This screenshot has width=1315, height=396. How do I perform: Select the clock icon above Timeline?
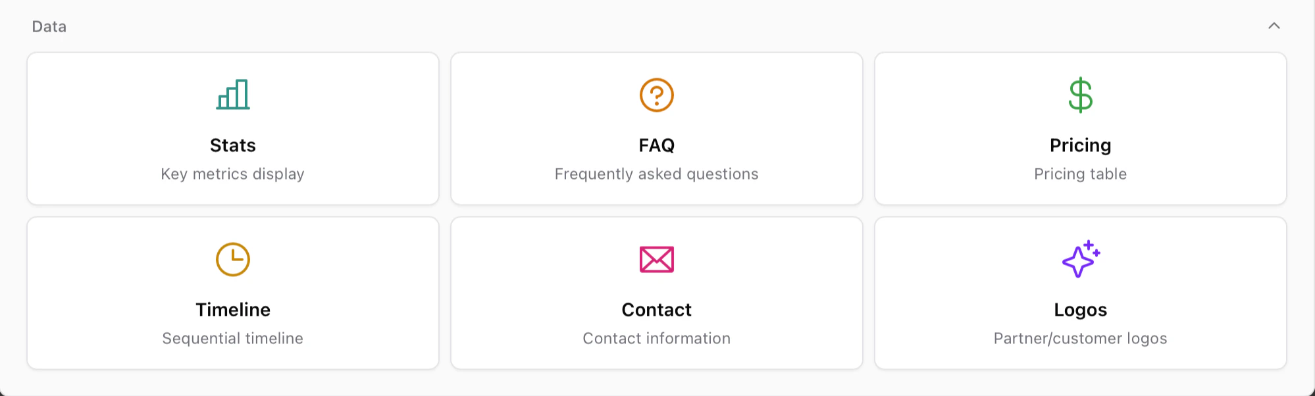pos(233,259)
